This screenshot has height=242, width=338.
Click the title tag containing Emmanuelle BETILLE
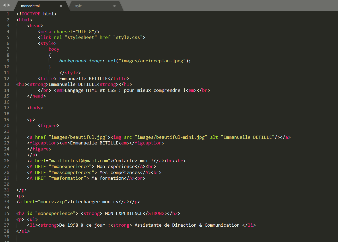(47, 78)
